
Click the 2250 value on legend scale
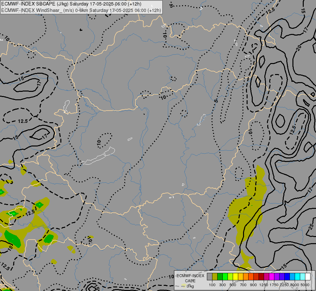tap(284, 285)
